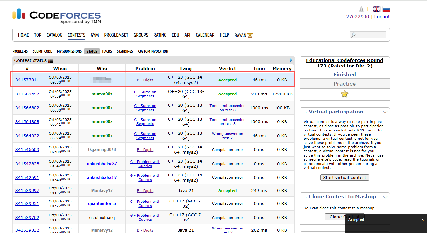
Task: Click Start virtual contest button
Action: click(x=345, y=177)
